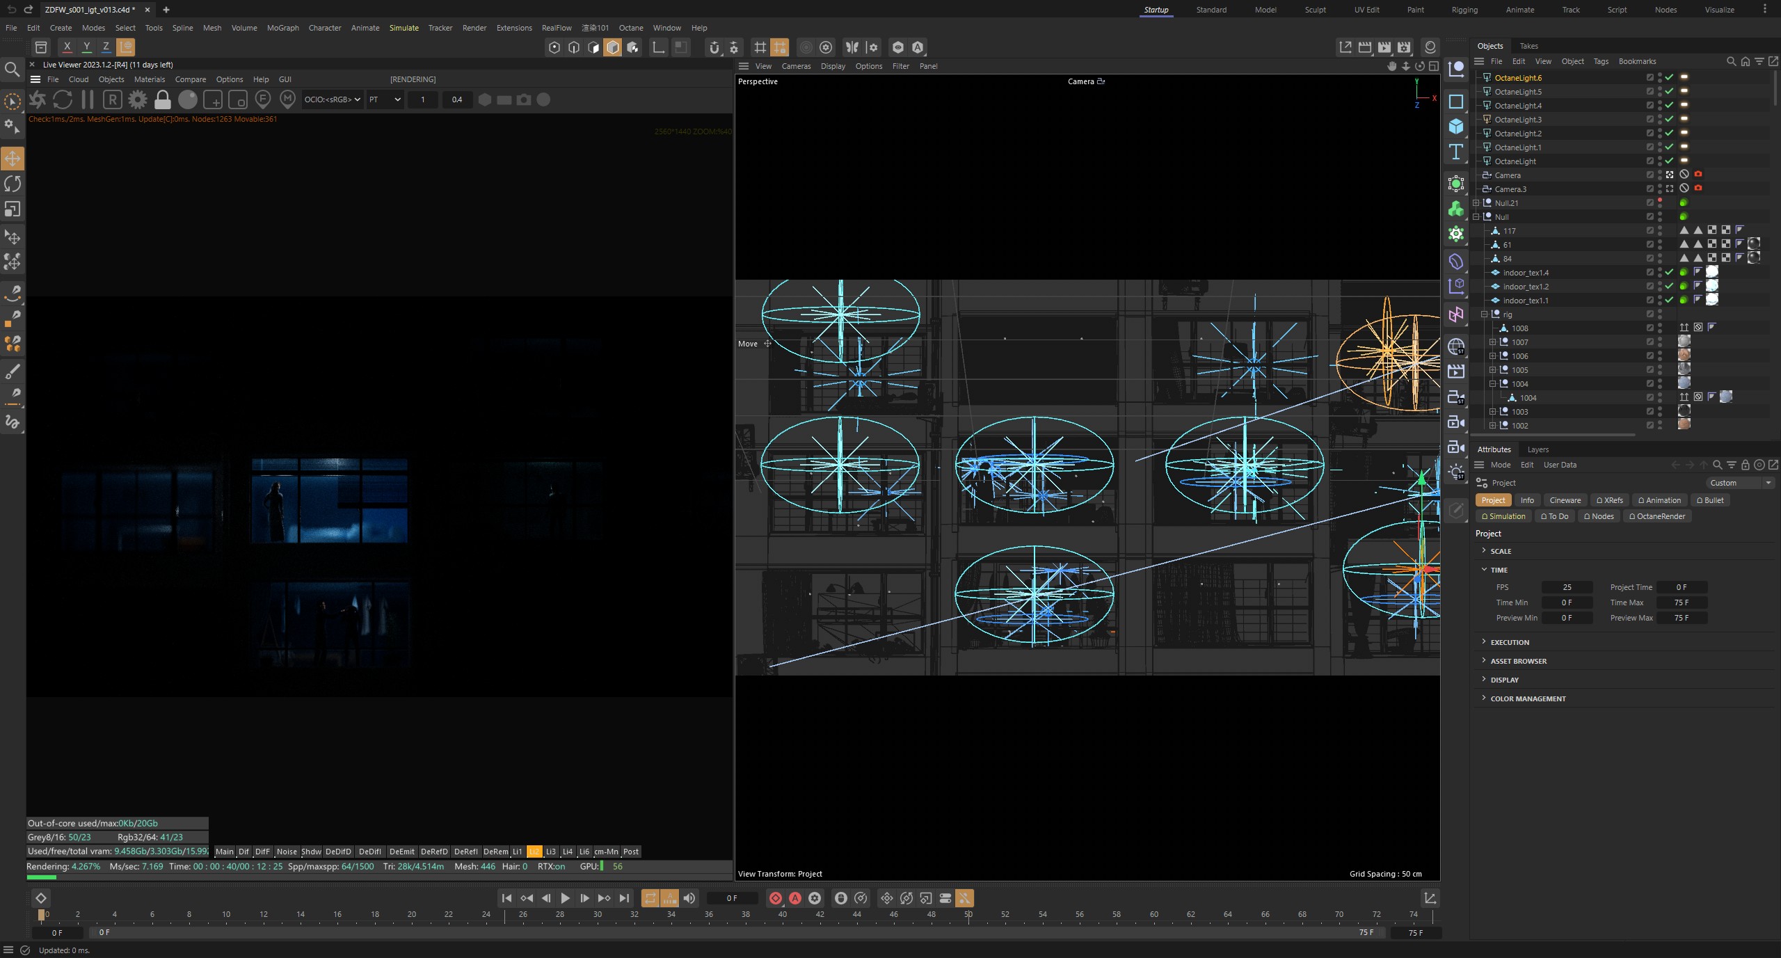The image size is (1781, 958).
Task: Click the Text spline tool icon
Action: tap(1456, 152)
